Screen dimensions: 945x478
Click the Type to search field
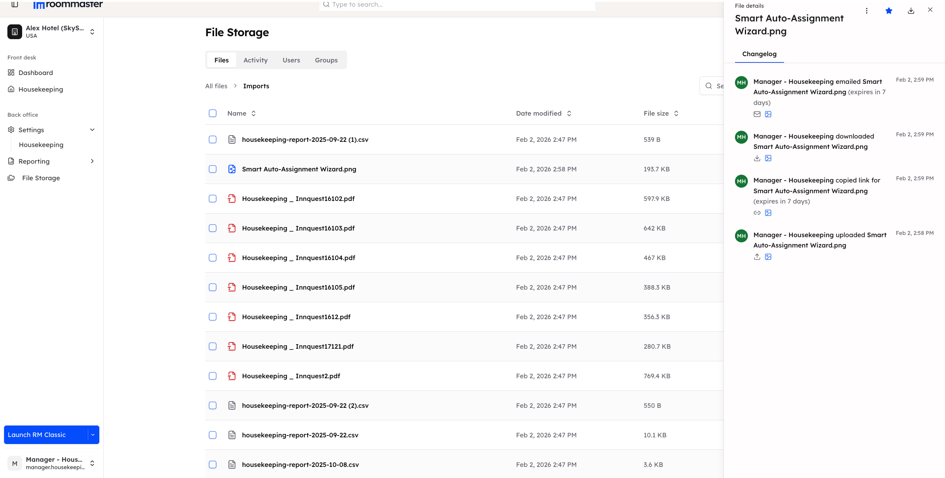457,5
